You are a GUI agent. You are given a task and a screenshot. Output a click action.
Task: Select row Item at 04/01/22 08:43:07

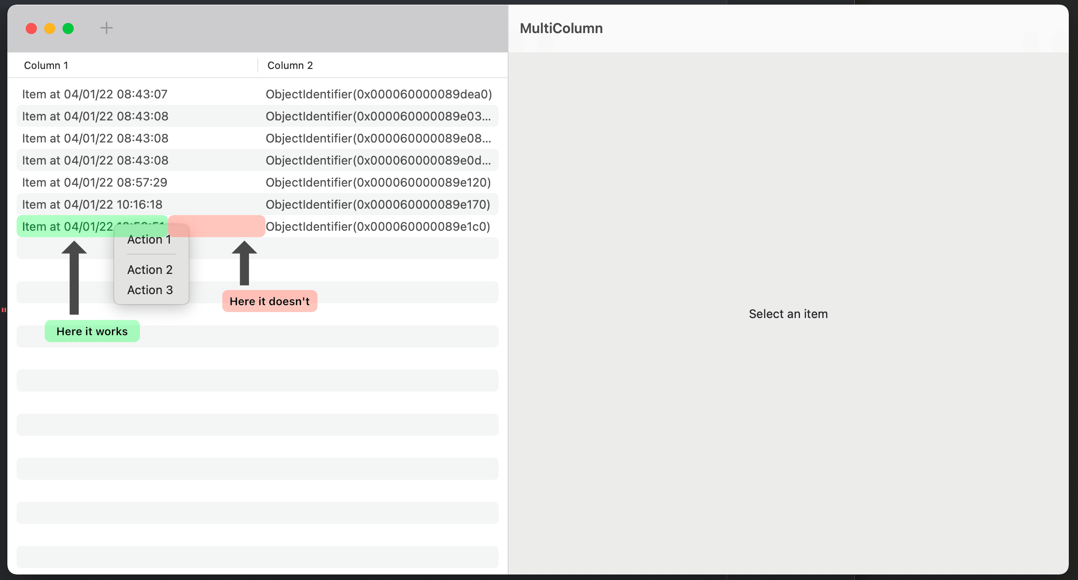click(x=257, y=94)
